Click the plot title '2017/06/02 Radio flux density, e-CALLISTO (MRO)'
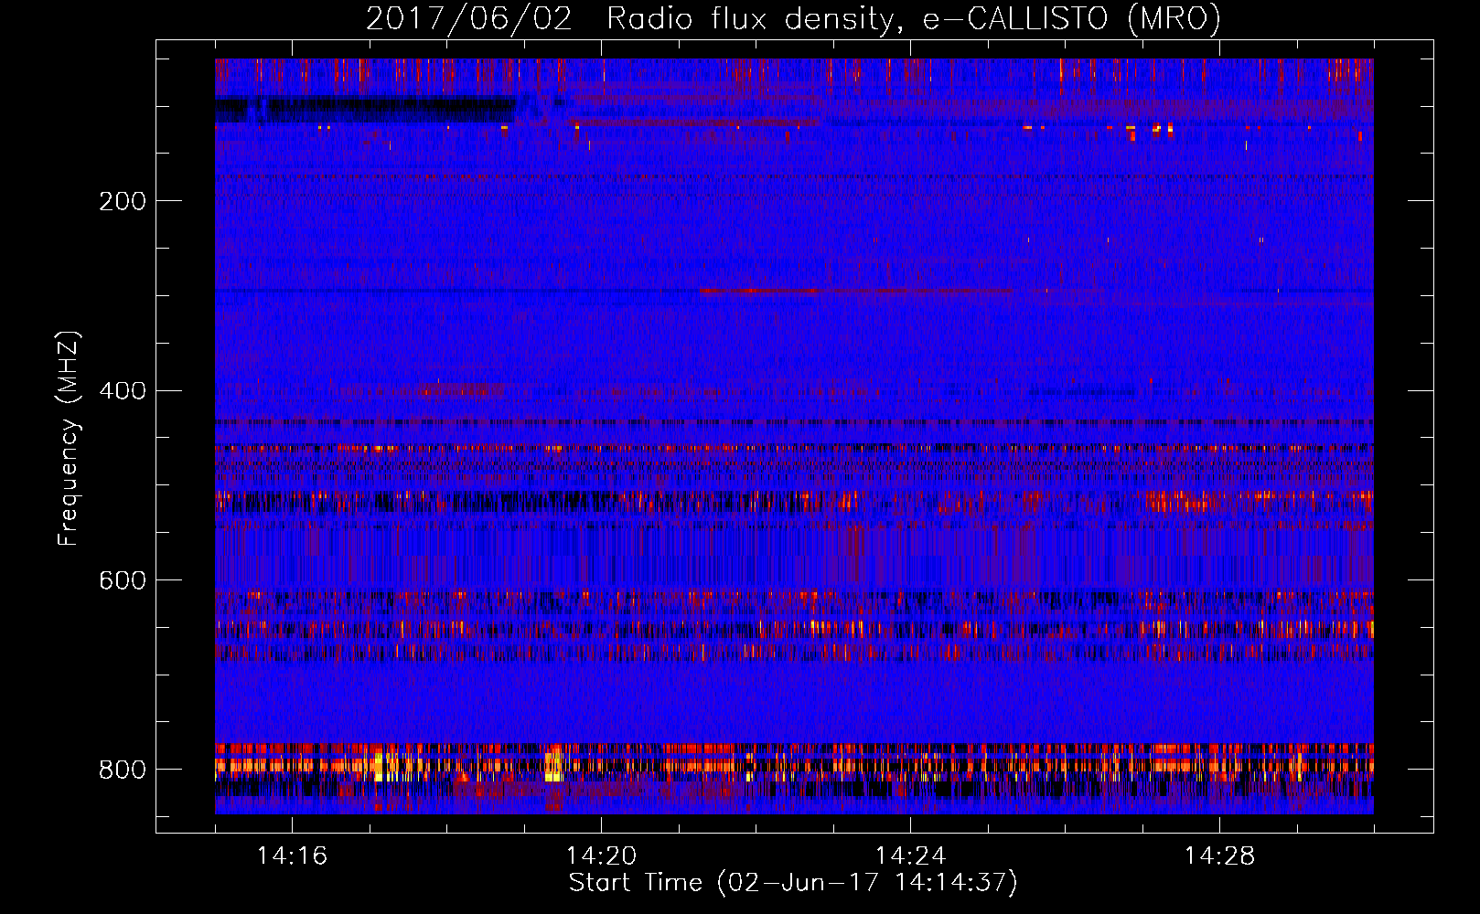Screen dimensions: 1480x914 pos(793,18)
